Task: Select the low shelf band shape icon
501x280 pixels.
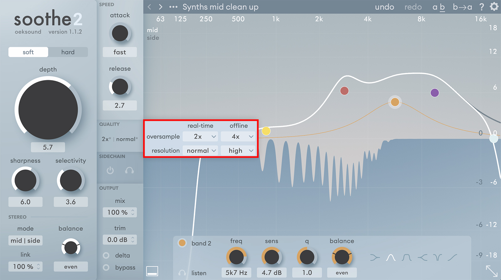Action: (375, 258)
